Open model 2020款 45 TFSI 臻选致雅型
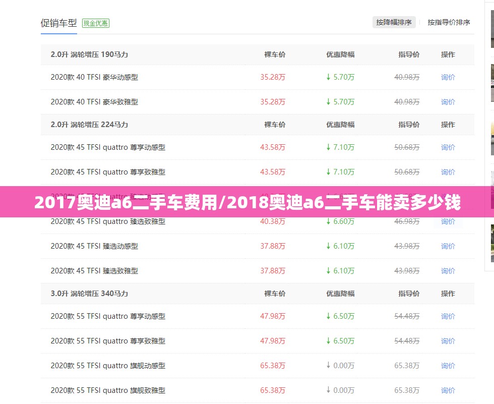This screenshot has height=404, width=494. coord(94,271)
